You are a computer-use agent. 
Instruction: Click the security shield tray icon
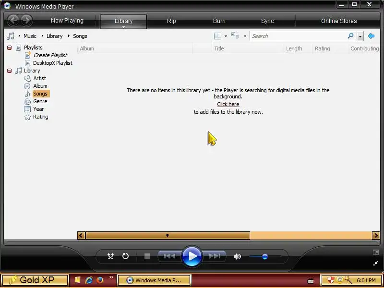tap(331, 280)
